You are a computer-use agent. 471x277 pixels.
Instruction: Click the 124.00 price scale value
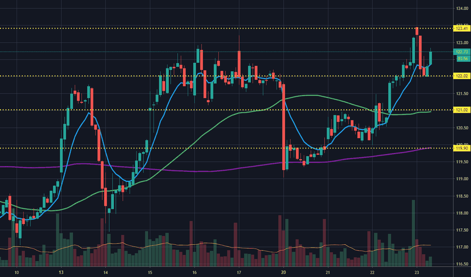click(x=462, y=9)
